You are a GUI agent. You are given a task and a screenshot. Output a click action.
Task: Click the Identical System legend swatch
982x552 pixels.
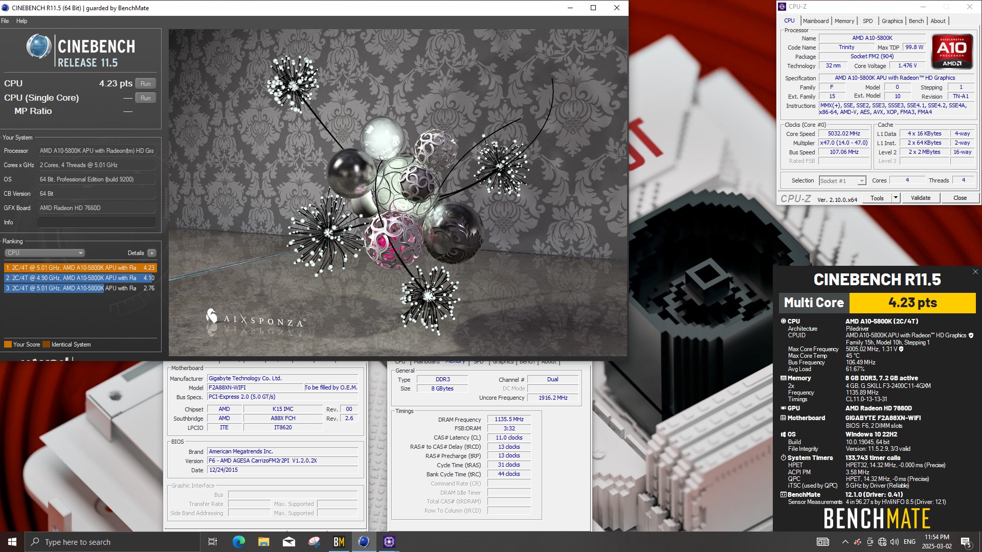pos(46,344)
